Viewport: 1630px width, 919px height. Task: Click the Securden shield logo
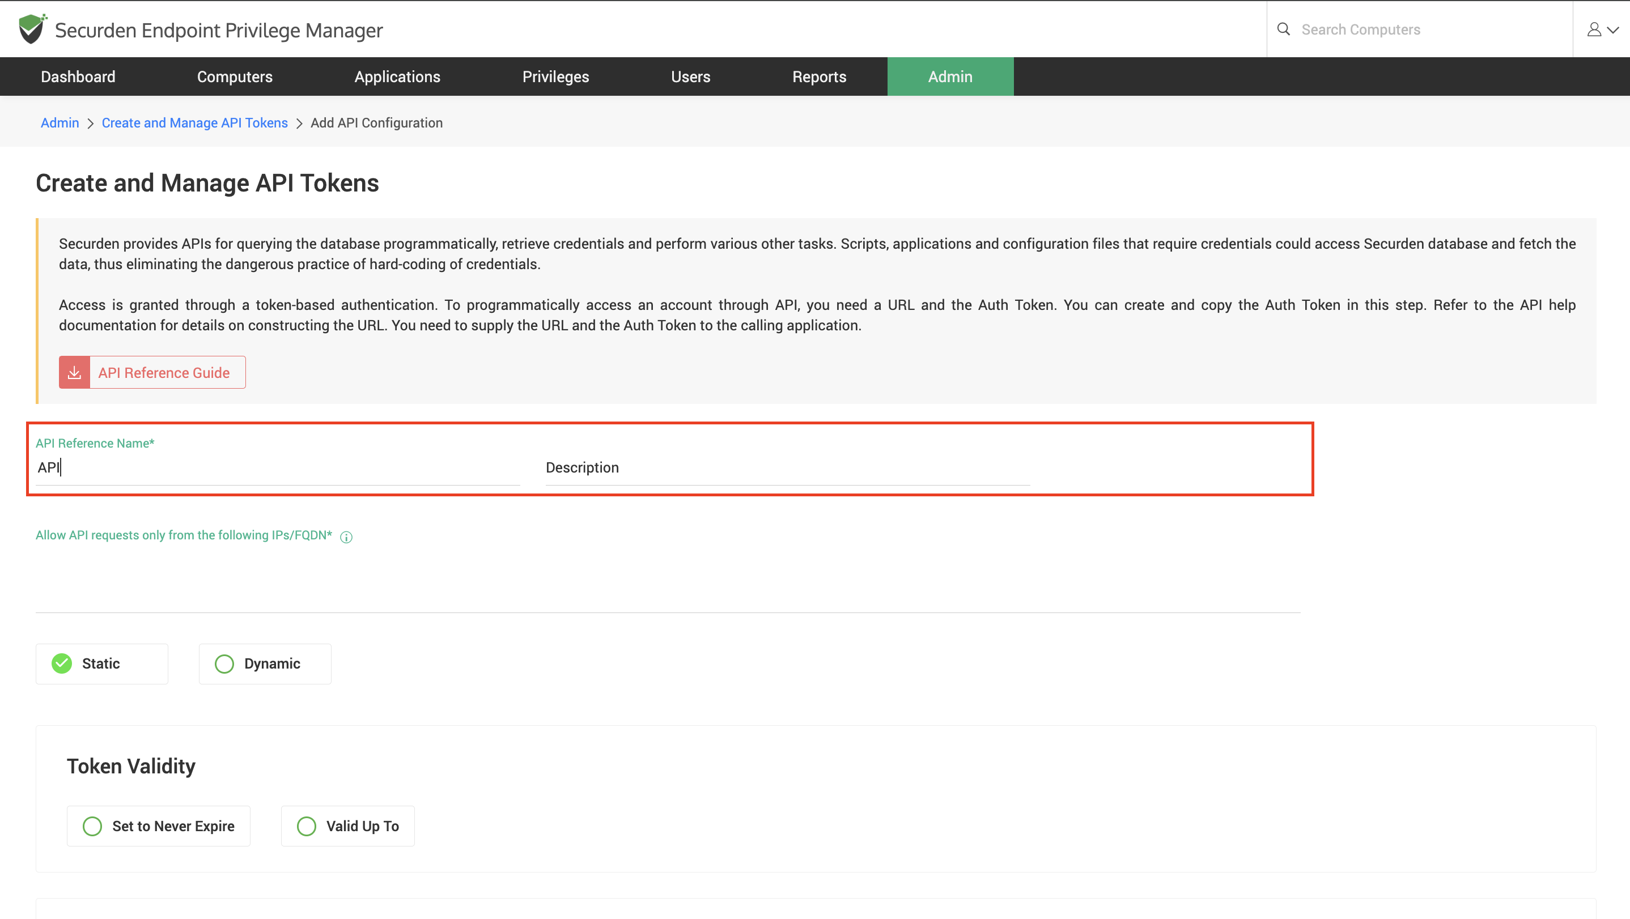(x=31, y=29)
